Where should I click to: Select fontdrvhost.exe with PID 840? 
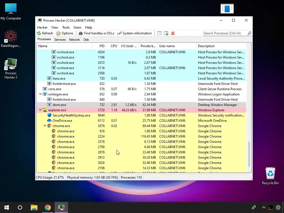coord(141,100)
